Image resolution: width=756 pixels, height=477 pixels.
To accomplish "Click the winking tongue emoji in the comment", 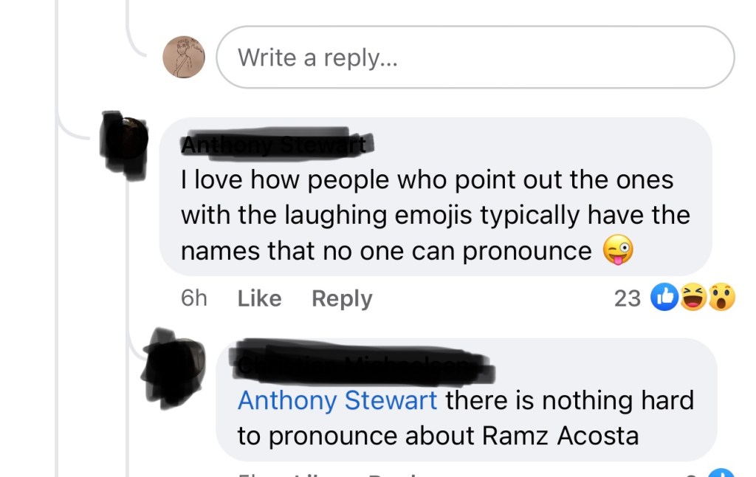I will tap(618, 252).
